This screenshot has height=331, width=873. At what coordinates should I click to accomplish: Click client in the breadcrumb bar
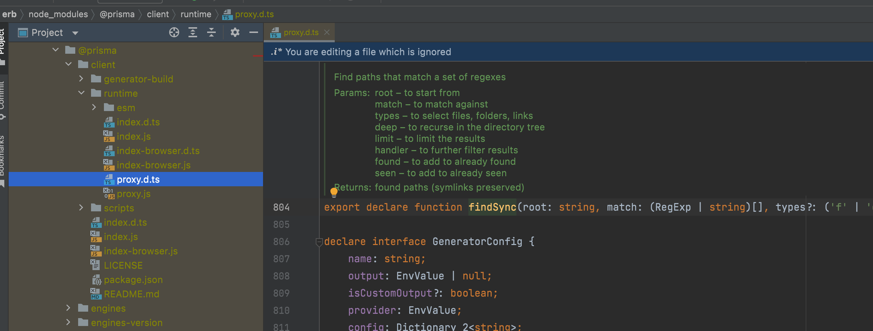click(x=158, y=14)
